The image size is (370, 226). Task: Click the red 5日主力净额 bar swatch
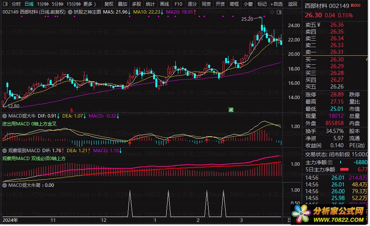point(345,169)
